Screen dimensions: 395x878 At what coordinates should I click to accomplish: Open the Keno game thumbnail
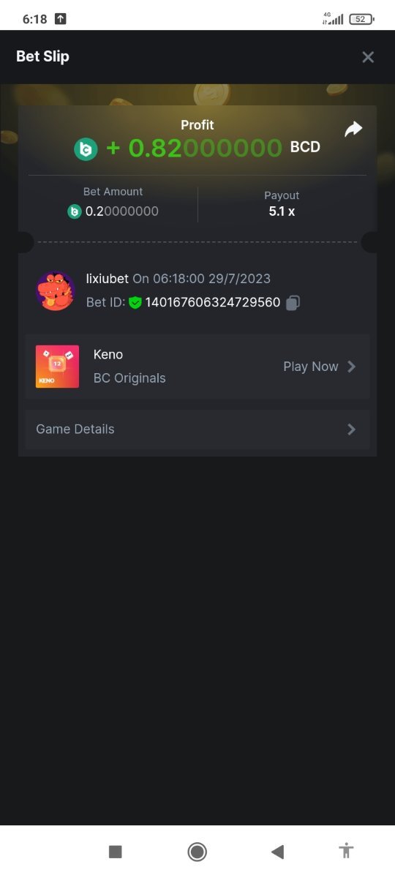tap(57, 367)
